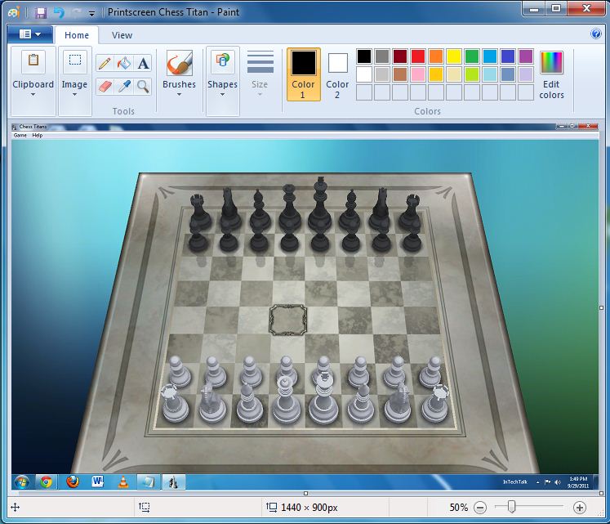Click the Clipboard paste icon
Screen dimensions: 610x524
coord(33,60)
